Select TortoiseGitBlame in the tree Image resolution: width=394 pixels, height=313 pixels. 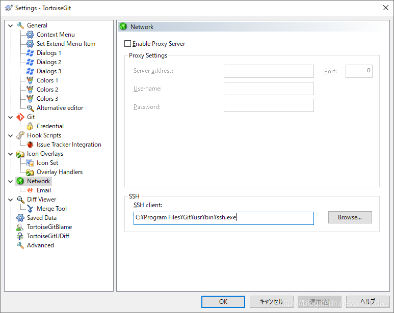coord(49,227)
